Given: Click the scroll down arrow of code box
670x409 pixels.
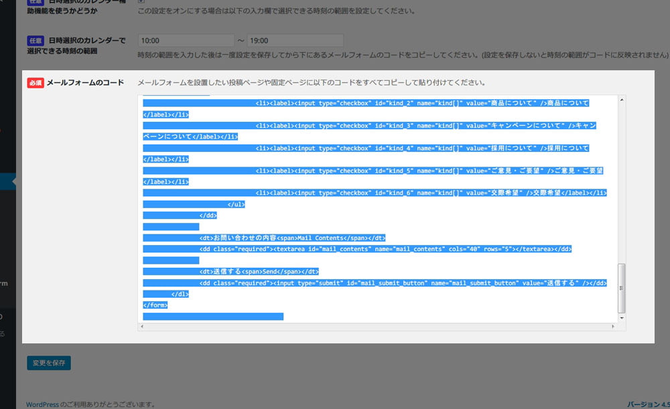Looking at the screenshot, I should tap(622, 318).
